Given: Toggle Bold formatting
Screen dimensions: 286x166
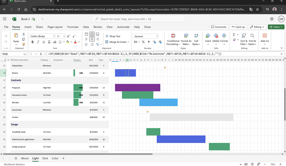Looking at the screenshot, I should click(32, 42).
